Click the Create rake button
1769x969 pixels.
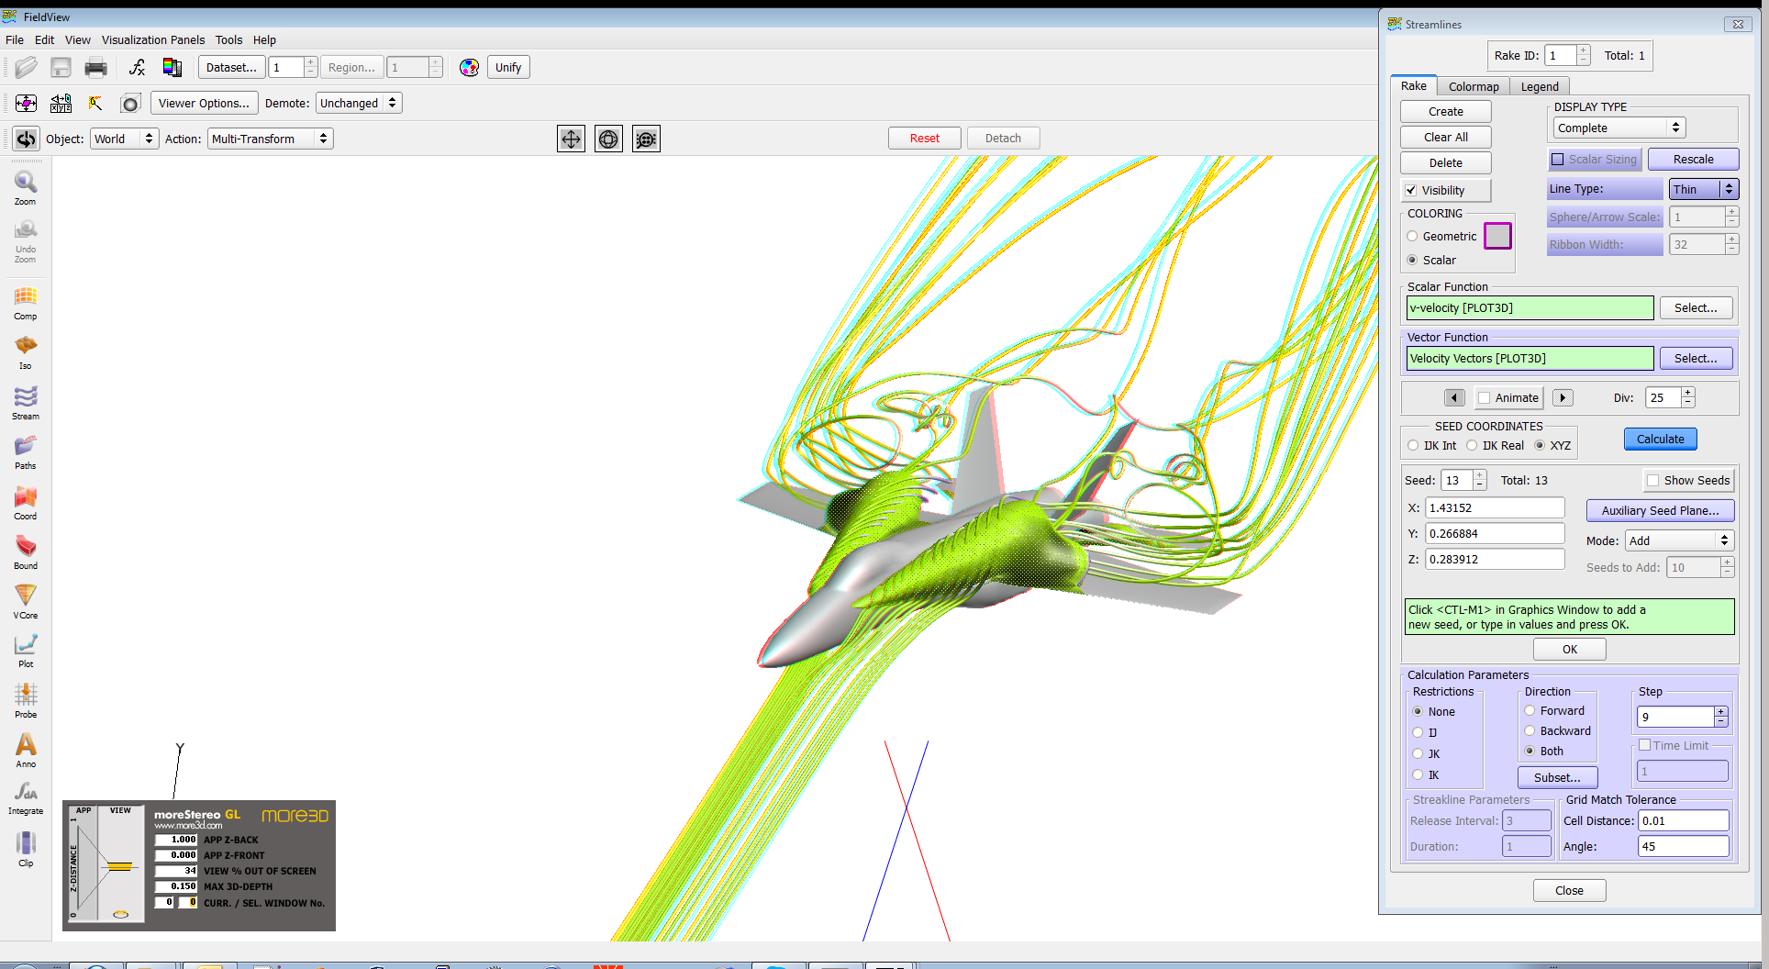tap(1445, 111)
